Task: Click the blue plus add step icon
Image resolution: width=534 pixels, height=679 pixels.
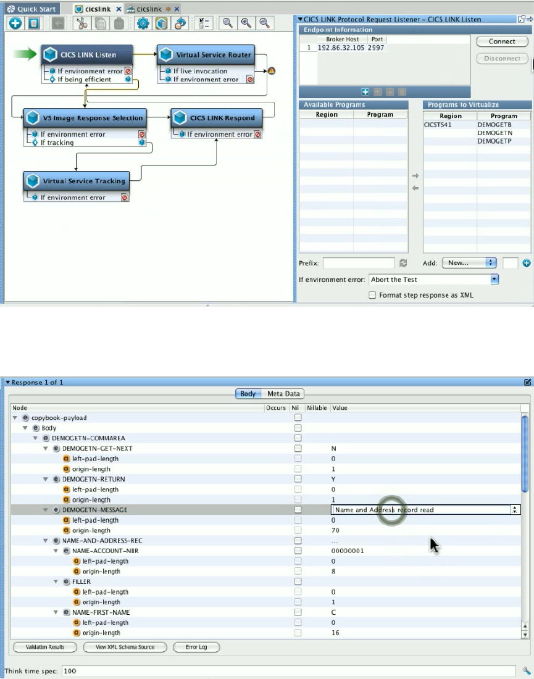Action: coord(15,23)
